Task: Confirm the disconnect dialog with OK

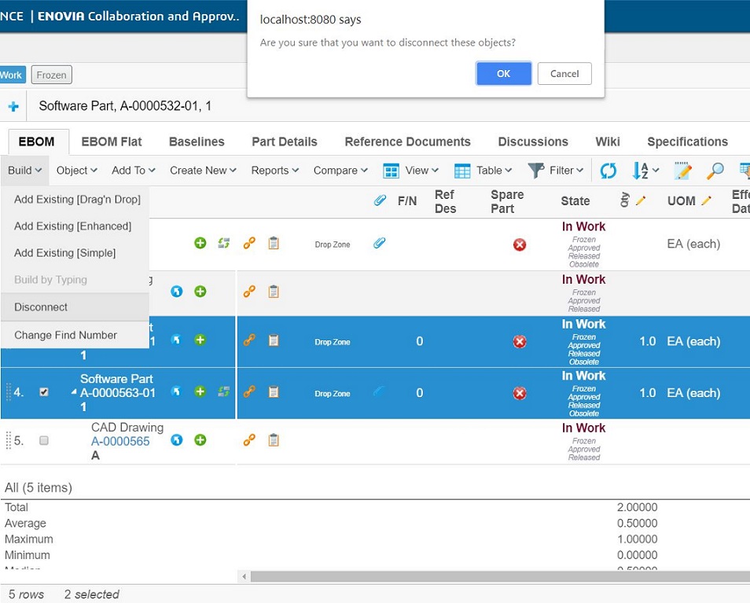Action: pos(503,74)
